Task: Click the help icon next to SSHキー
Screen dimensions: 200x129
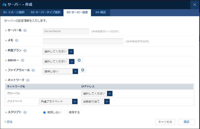Action: [x=22, y=60]
